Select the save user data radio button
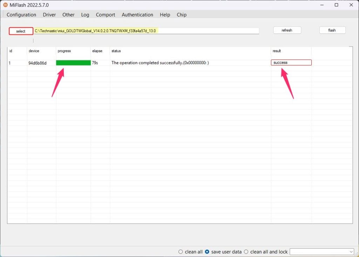This screenshot has height=257, width=359. pos(207,252)
